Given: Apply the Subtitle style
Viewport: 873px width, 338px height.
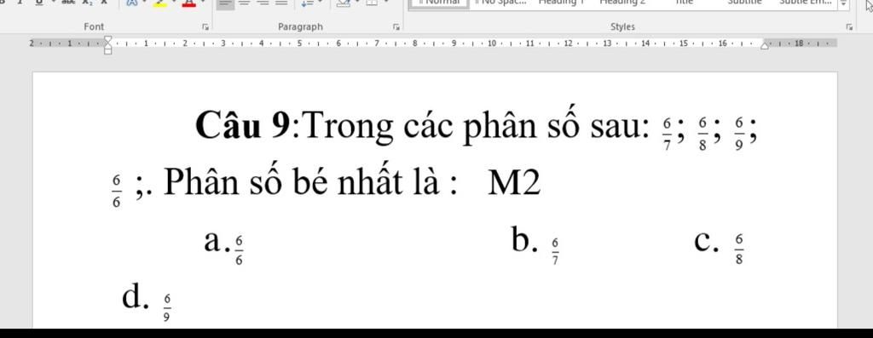Looking at the screenshot, I should pyautogui.click(x=743, y=3).
